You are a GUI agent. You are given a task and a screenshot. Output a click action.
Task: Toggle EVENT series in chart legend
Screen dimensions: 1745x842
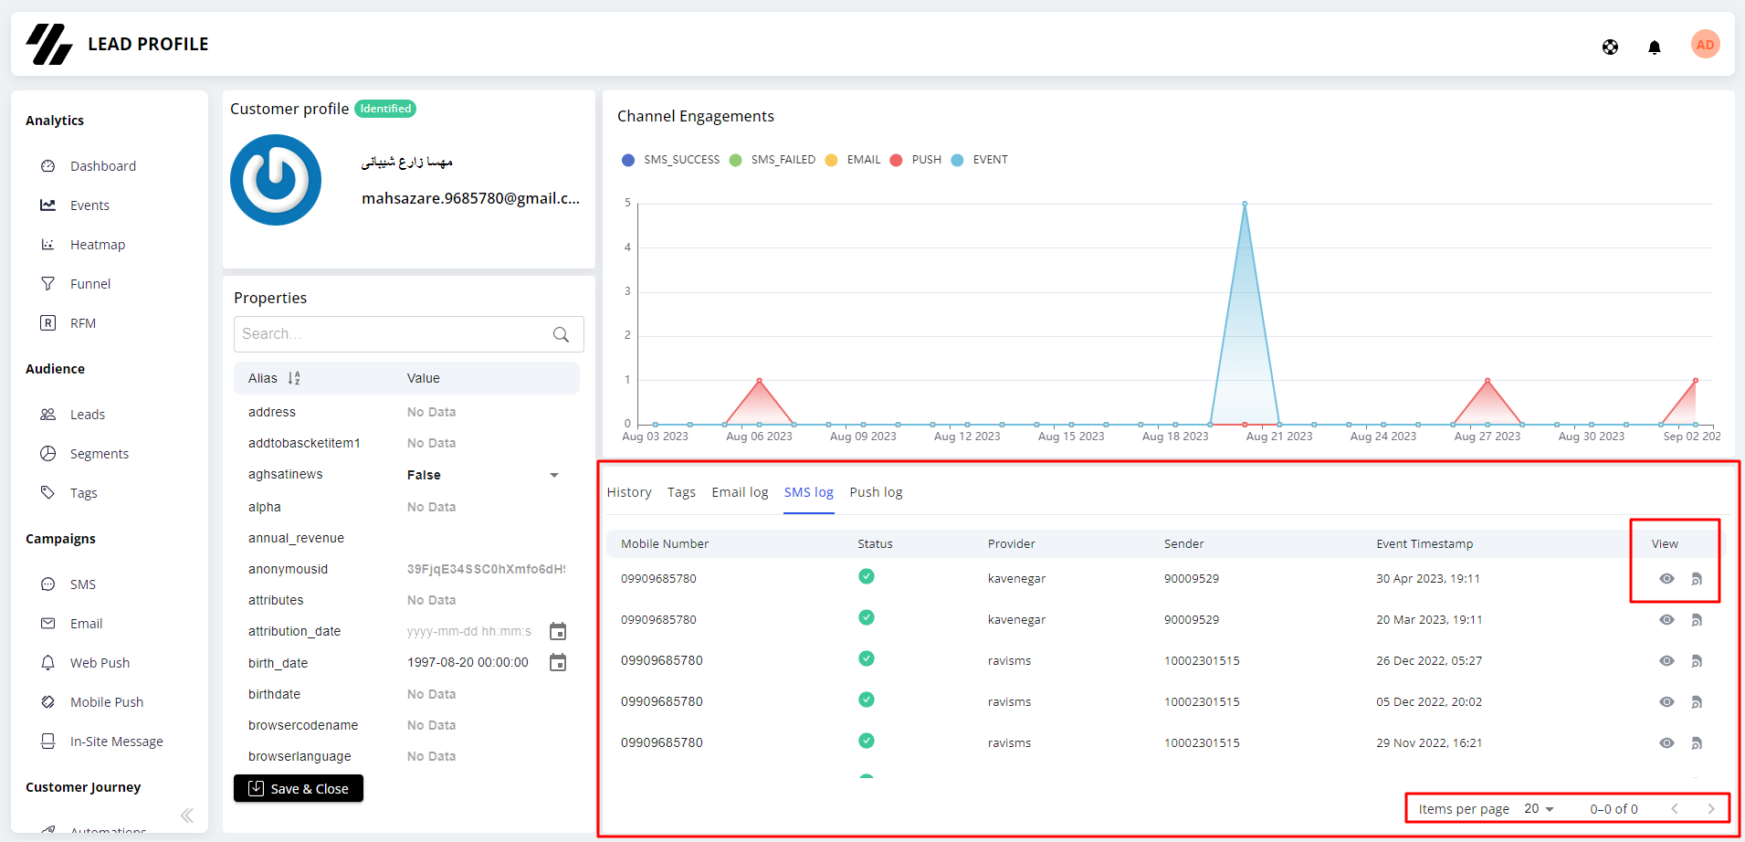[980, 160]
